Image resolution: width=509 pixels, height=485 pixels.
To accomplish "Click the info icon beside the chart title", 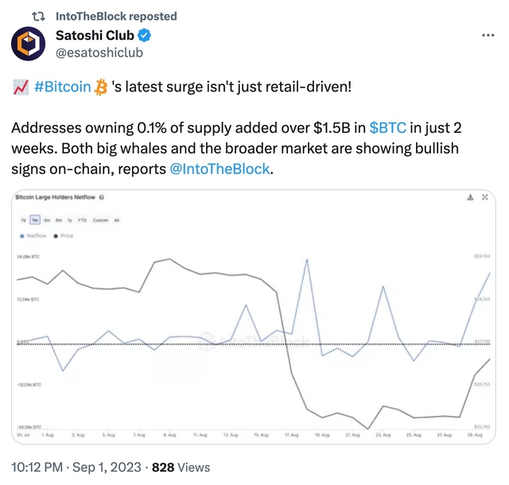I will point(103,197).
